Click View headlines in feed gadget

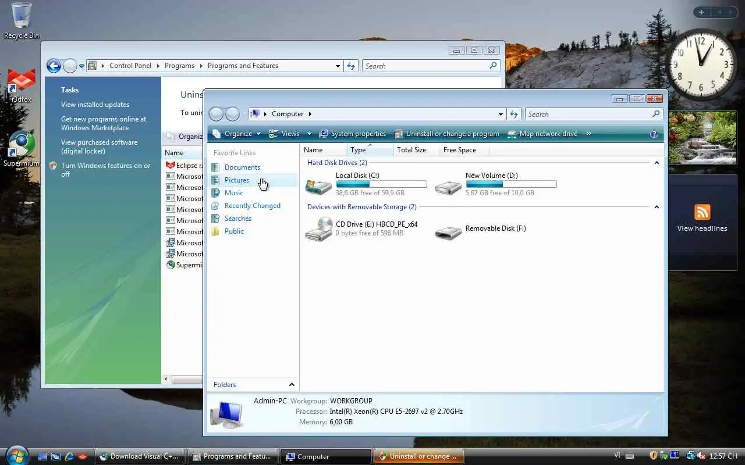[702, 228]
